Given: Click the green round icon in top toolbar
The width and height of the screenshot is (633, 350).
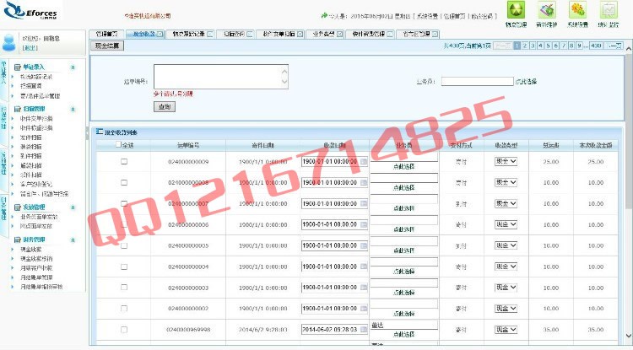Looking at the screenshot, I should pos(517,9).
